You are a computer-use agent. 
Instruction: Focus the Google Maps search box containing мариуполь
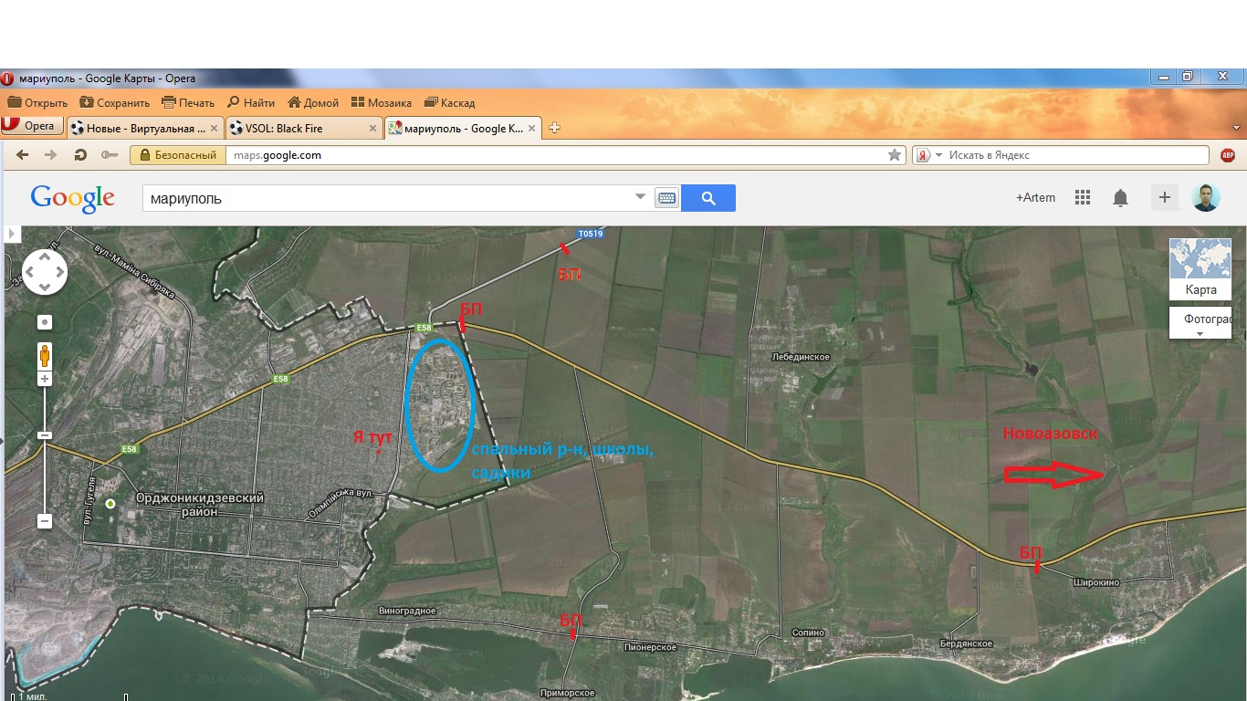click(388, 198)
